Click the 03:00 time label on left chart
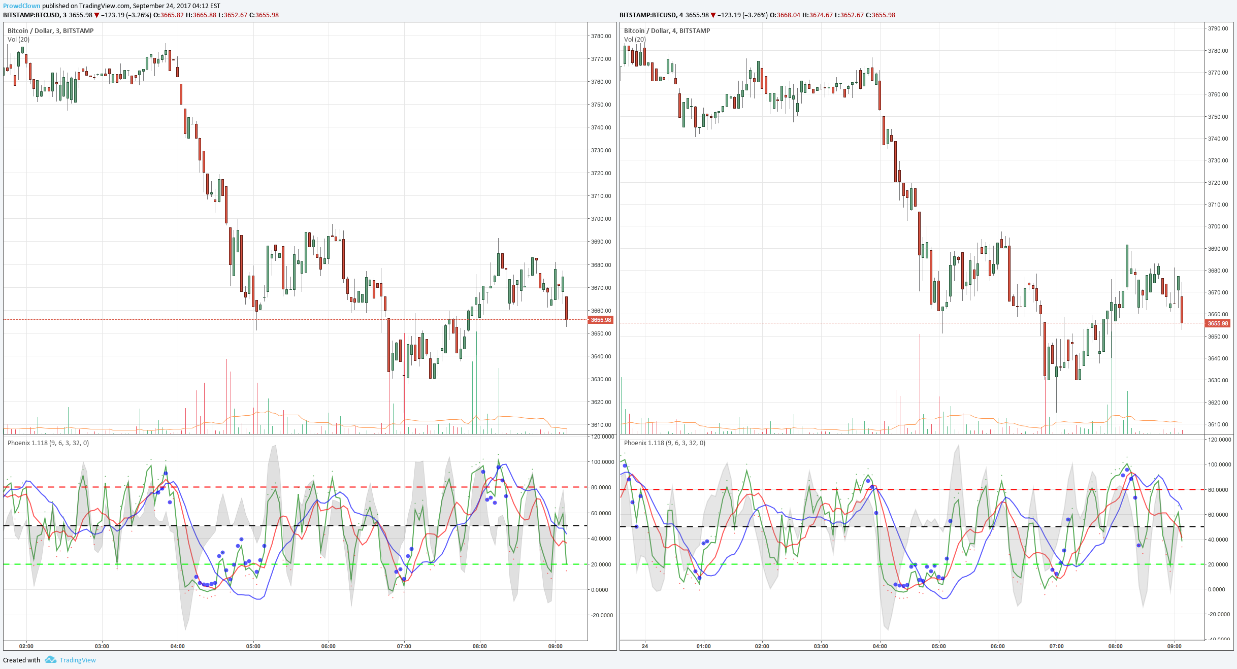 (102, 646)
